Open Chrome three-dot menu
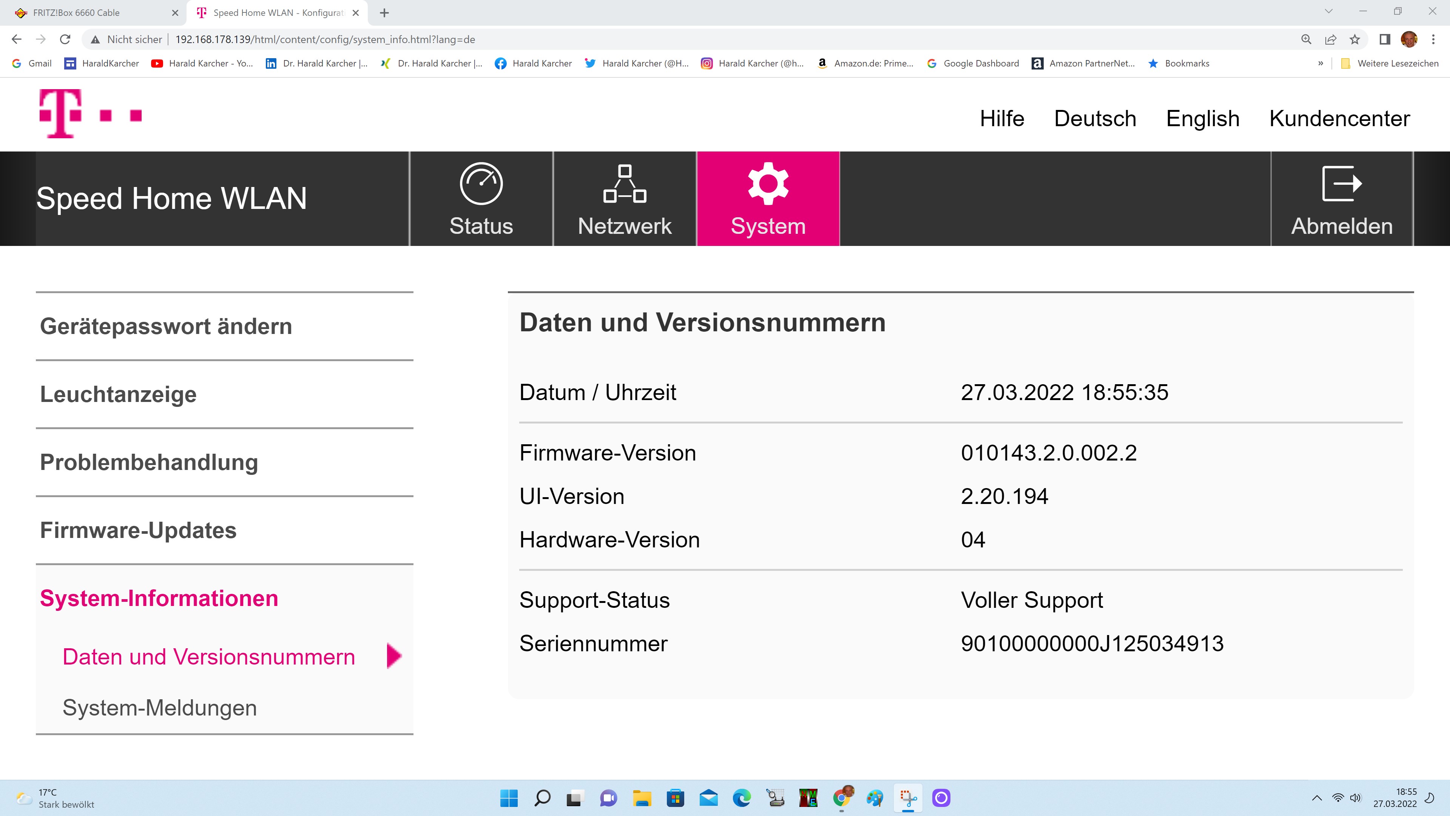 point(1433,39)
